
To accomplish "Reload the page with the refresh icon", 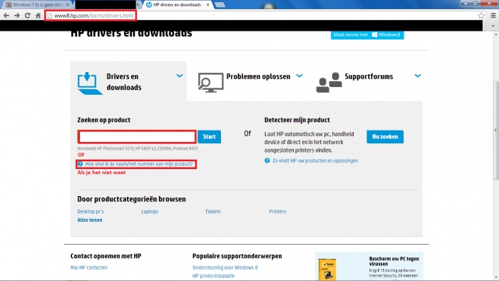I will (x=27, y=15).
